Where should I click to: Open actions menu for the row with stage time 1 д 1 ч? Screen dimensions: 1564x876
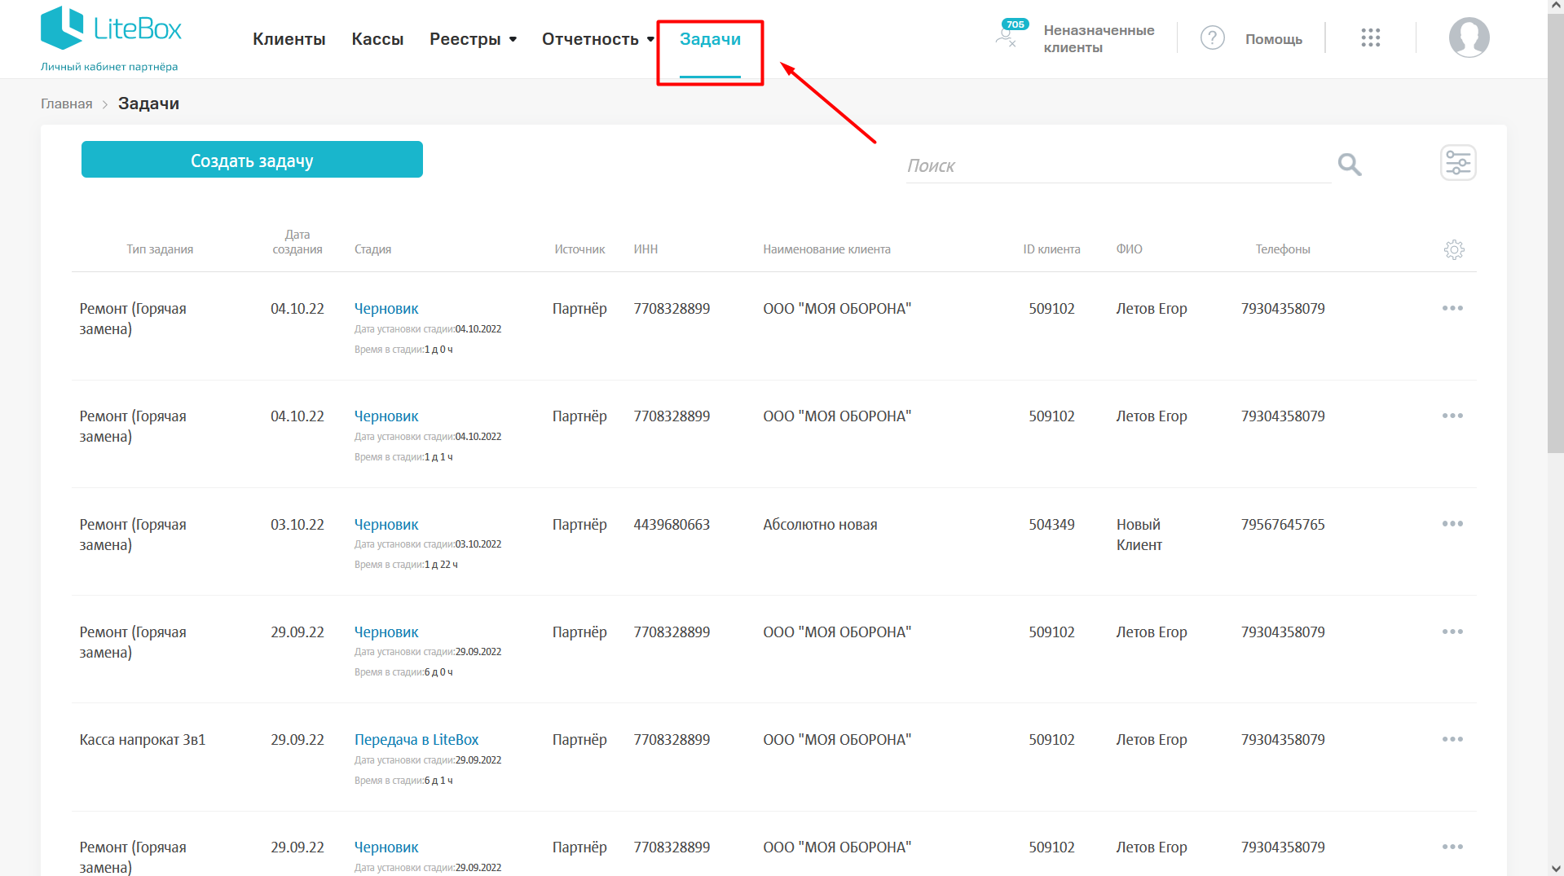pyautogui.click(x=1452, y=416)
